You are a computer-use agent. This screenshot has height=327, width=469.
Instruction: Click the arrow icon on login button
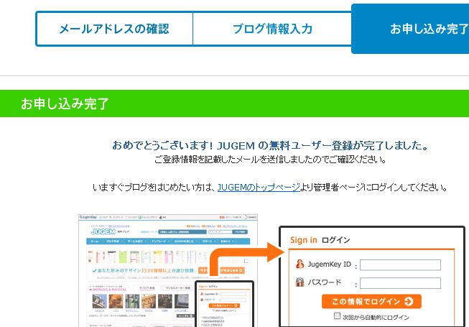pyautogui.click(x=409, y=301)
